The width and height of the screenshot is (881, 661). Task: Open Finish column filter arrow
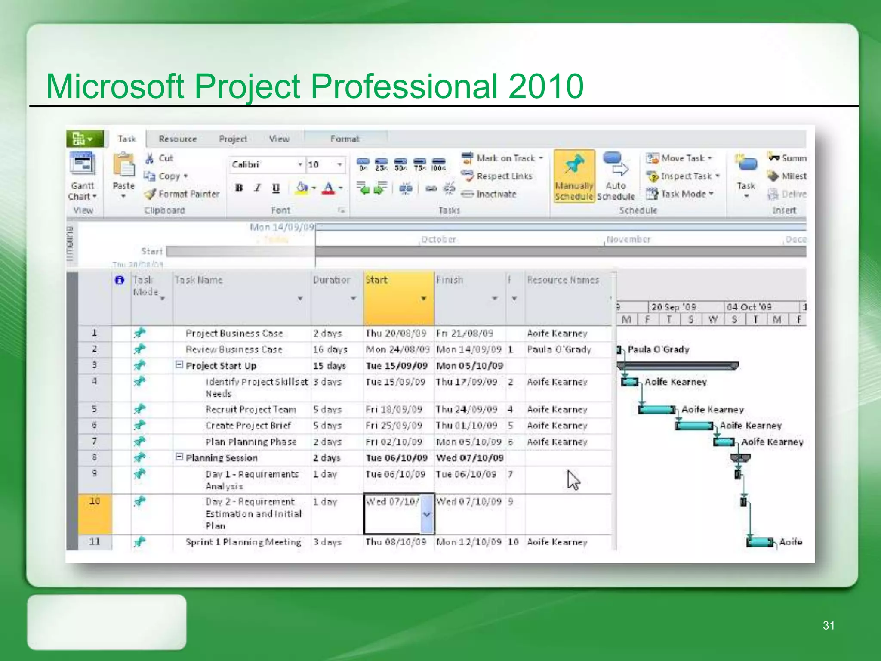coord(495,298)
